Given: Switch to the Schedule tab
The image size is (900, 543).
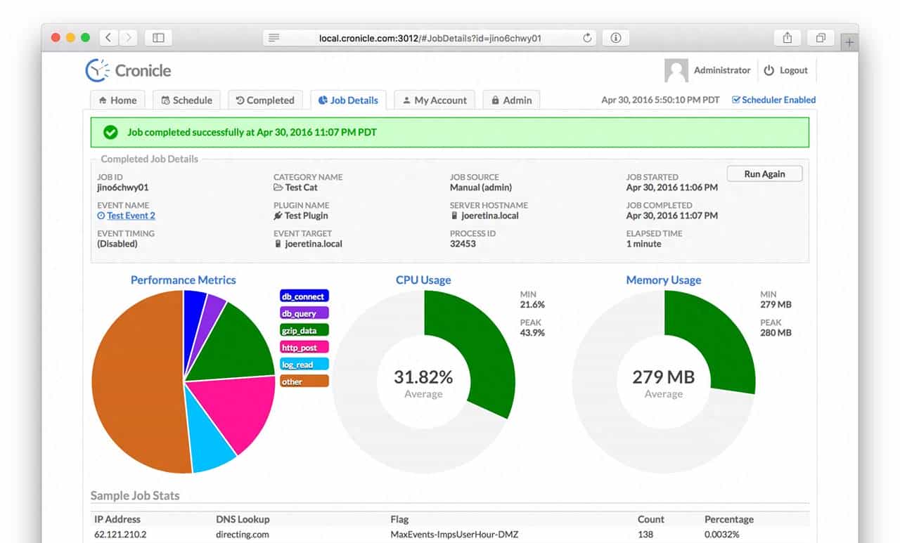Looking at the screenshot, I should click(x=186, y=100).
